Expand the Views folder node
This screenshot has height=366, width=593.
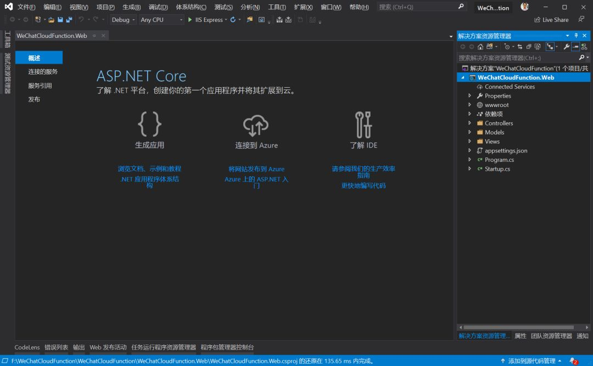(469, 141)
